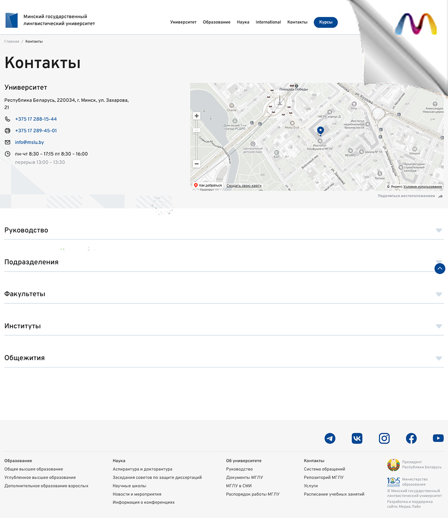The height and width of the screenshot is (518, 448).
Task: Click Создать свою карту link
Action: tap(244, 186)
